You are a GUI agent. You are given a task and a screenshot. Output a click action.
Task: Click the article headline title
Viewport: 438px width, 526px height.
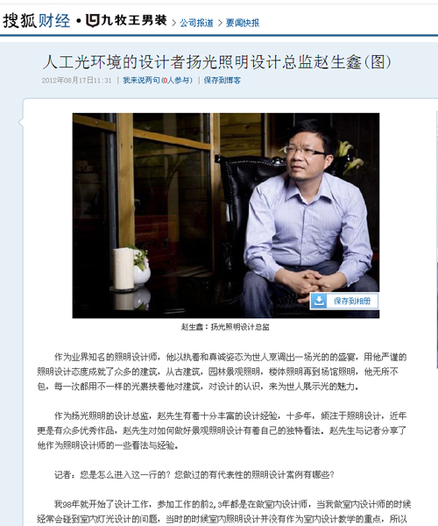[217, 62]
